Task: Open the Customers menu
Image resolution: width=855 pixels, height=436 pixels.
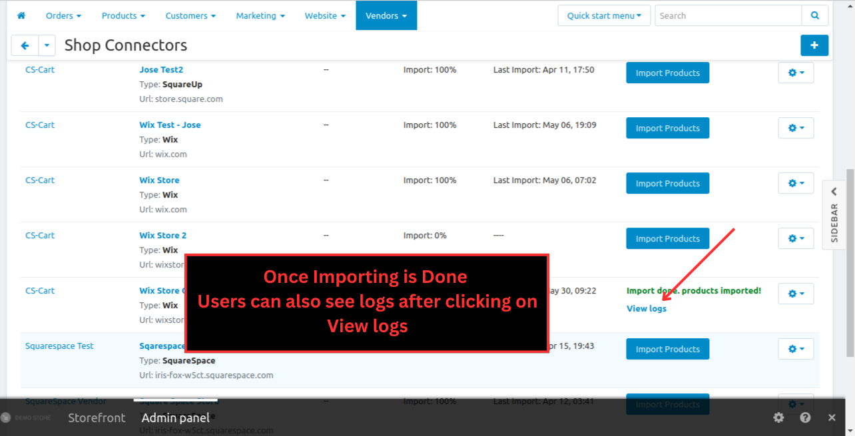Action: click(190, 15)
